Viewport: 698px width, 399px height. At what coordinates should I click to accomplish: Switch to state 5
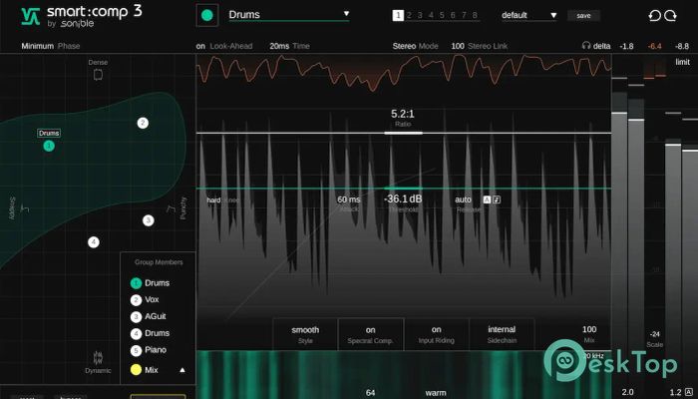point(442,16)
